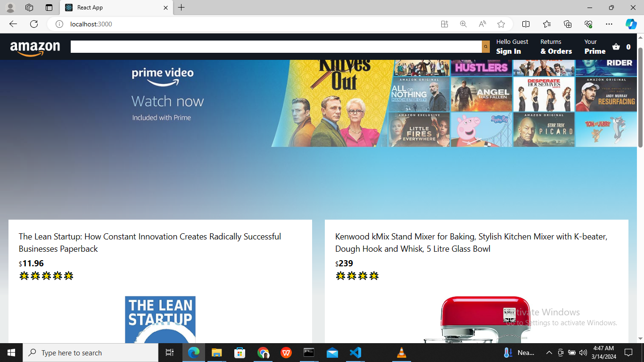Viewport: 644px width, 362px height.
Task: Click the Peppa Pig tile
Action: pyautogui.click(x=481, y=130)
